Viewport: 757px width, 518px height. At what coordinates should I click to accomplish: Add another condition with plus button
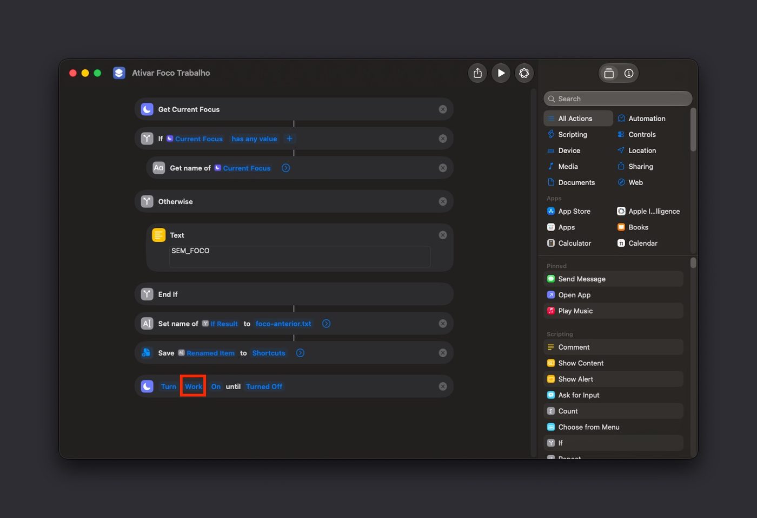(x=289, y=139)
